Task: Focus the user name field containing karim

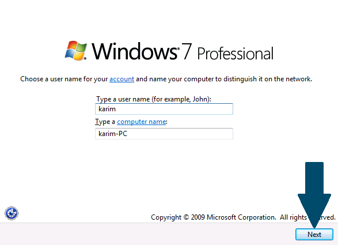Action: (x=164, y=109)
